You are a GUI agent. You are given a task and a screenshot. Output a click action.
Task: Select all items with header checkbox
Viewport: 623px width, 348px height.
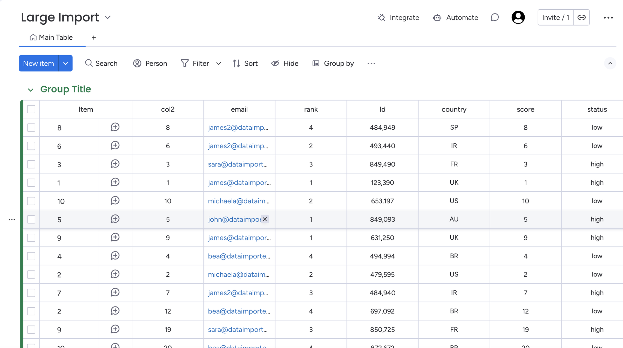pyautogui.click(x=31, y=109)
